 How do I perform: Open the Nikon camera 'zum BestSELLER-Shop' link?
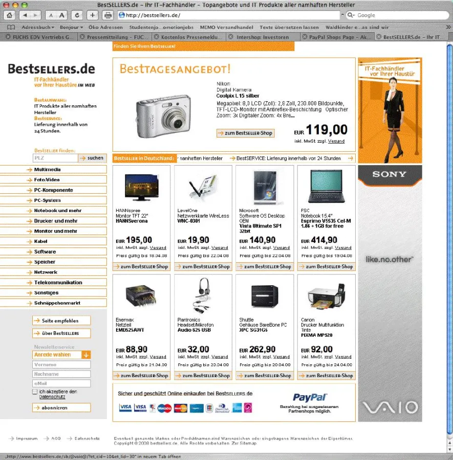pyautogui.click(x=246, y=133)
